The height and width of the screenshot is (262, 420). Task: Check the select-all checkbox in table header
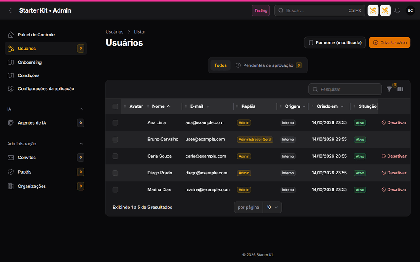(x=115, y=106)
